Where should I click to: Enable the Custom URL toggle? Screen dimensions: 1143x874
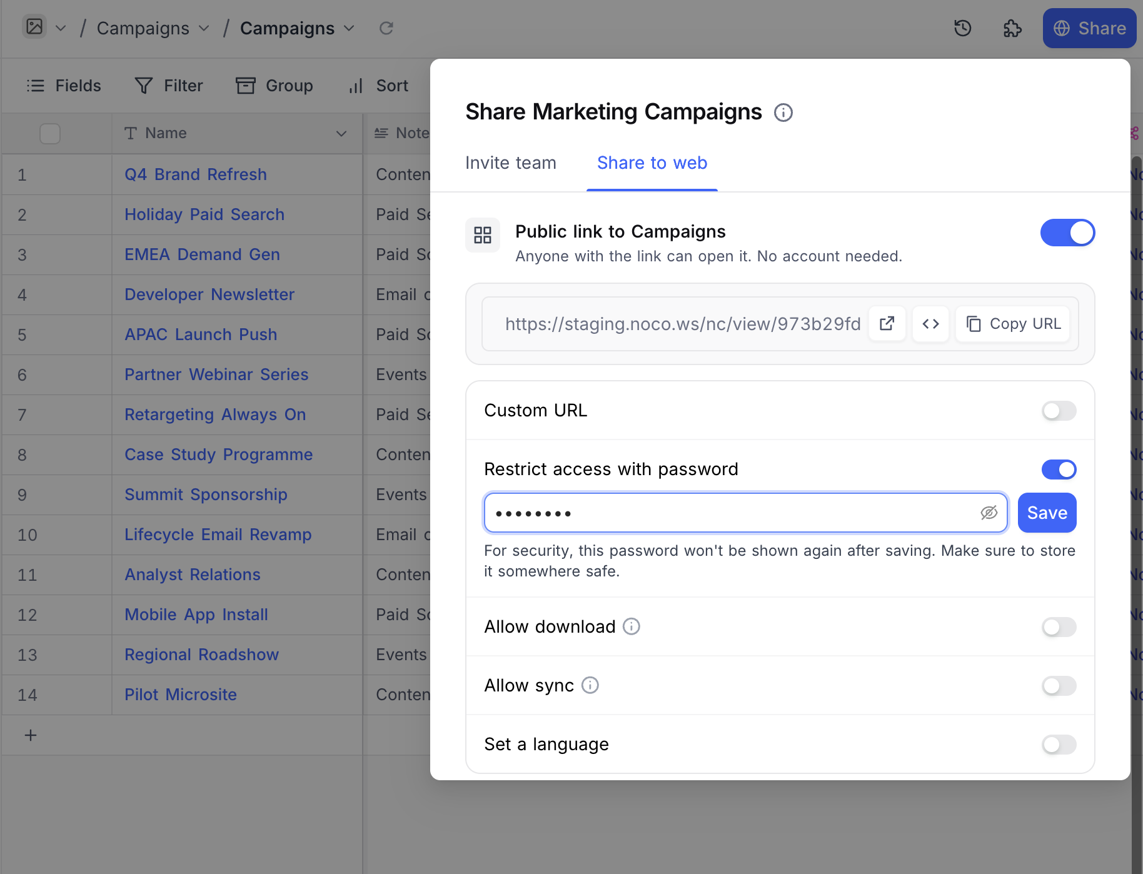tap(1059, 411)
